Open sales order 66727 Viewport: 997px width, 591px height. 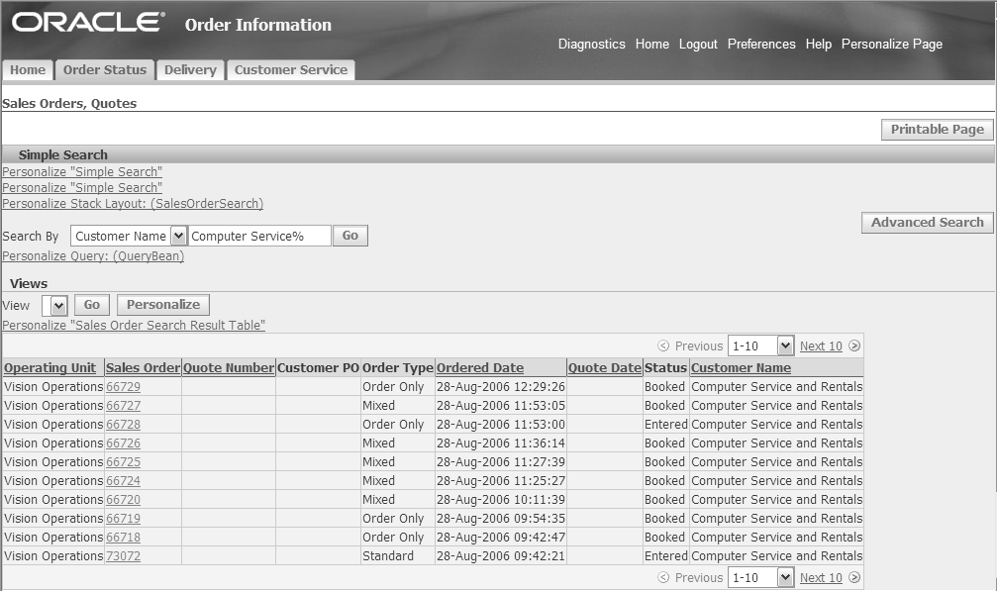click(124, 406)
